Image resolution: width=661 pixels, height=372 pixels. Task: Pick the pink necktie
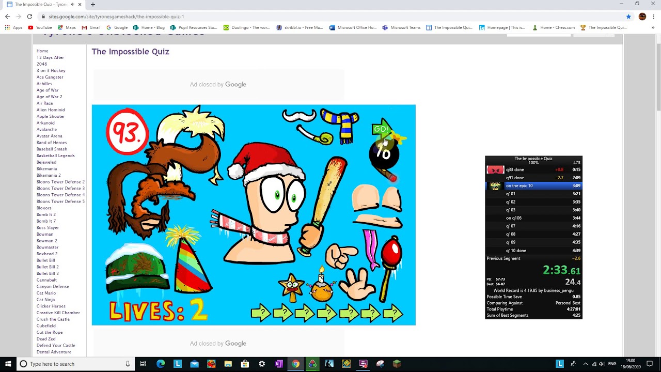click(371, 249)
